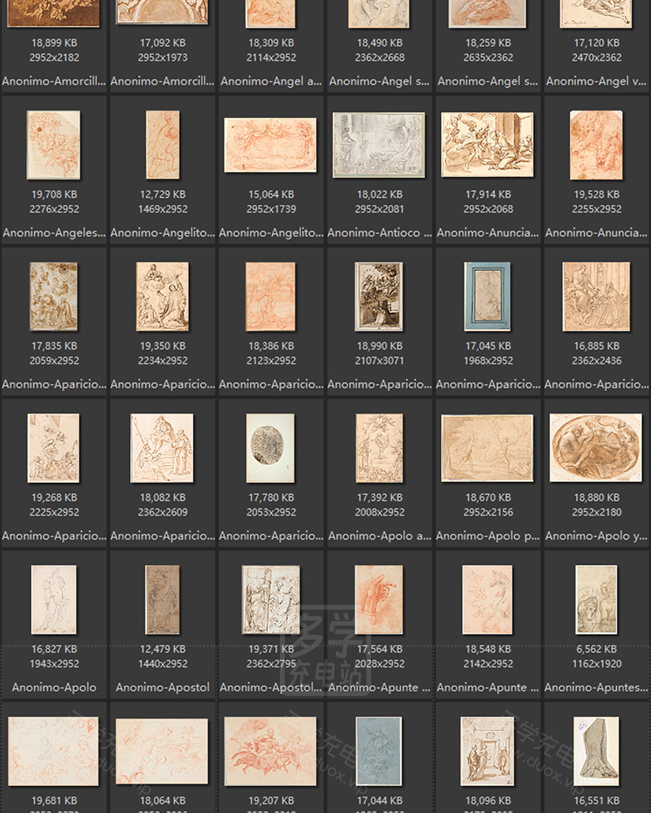Viewport: 651px width, 813px height.
Task: Select the small oval drawing sized 2053x2952
Action: [x=271, y=448]
